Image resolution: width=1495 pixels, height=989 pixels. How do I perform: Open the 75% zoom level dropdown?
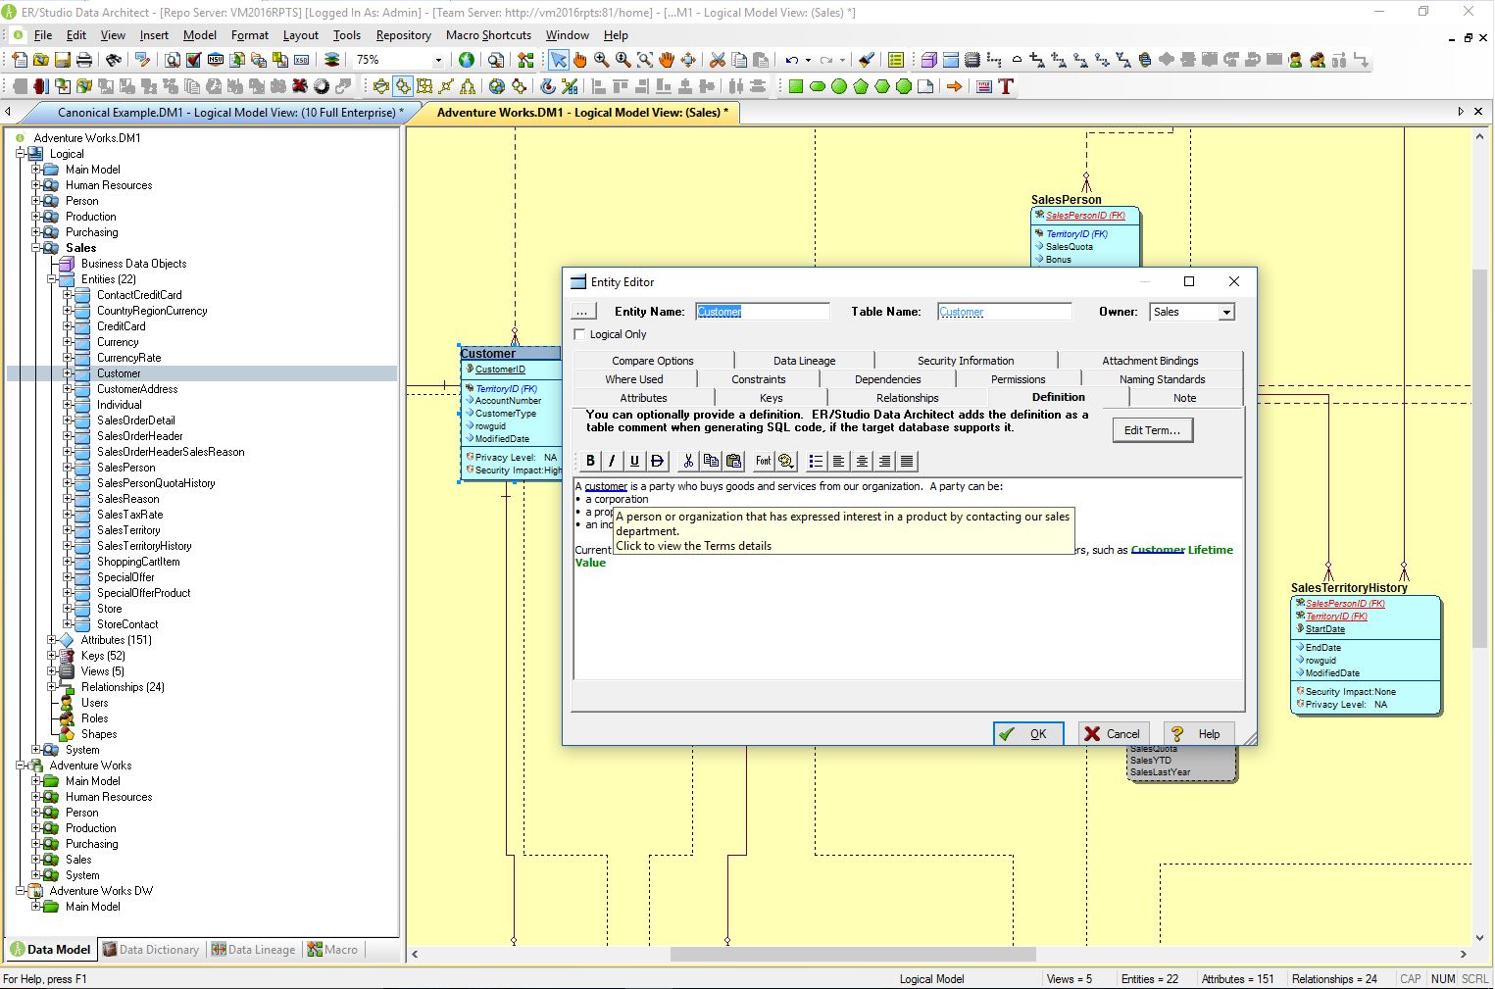(438, 60)
